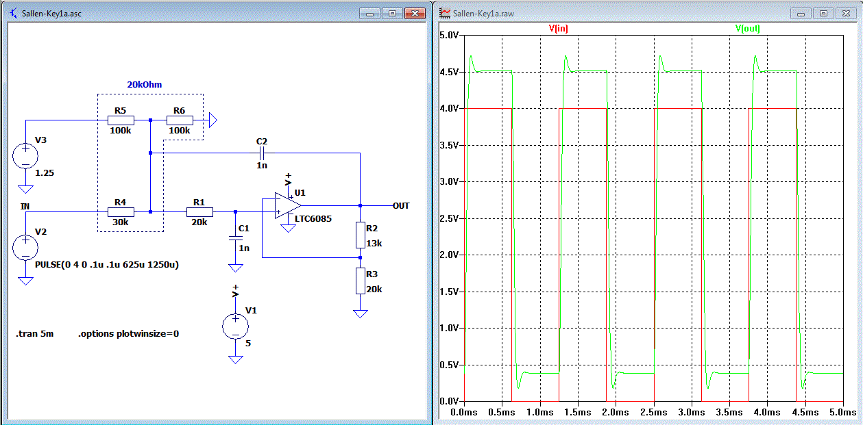
Task: Select resistor R4 symbol
Action: tap(120, 212)
